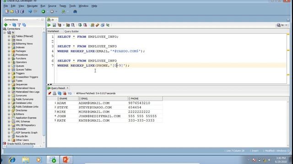Click the green plus New Connection icon
This screenshot has width=293, height=164.
[x=6, y=25]
